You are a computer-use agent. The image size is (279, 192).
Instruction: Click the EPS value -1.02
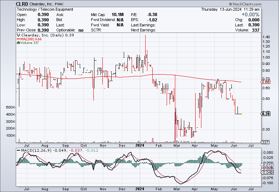pyautogui.click(x=152, y=20)
